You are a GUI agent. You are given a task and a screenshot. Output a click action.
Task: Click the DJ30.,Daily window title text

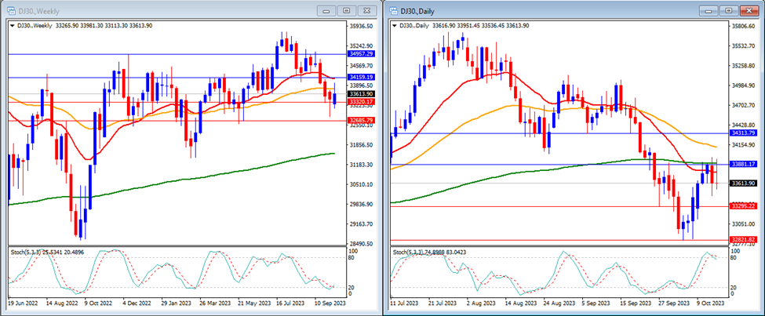click(417, 11)
